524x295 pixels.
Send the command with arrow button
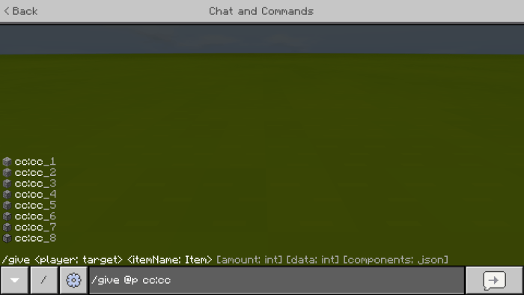[494, 280]
